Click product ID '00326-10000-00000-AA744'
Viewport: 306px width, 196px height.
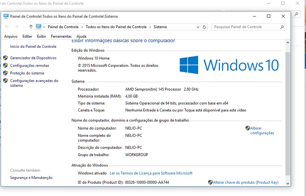point(147,182)
